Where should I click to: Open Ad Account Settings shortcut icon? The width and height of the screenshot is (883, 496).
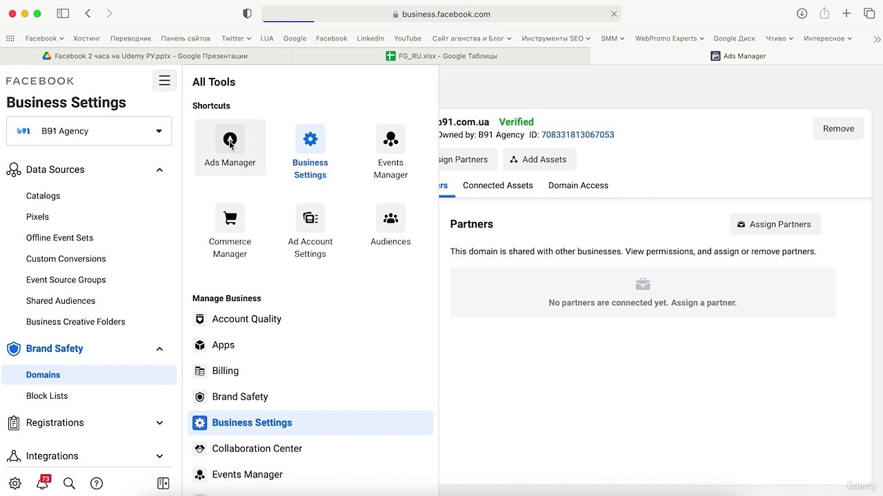coord(310,218)
